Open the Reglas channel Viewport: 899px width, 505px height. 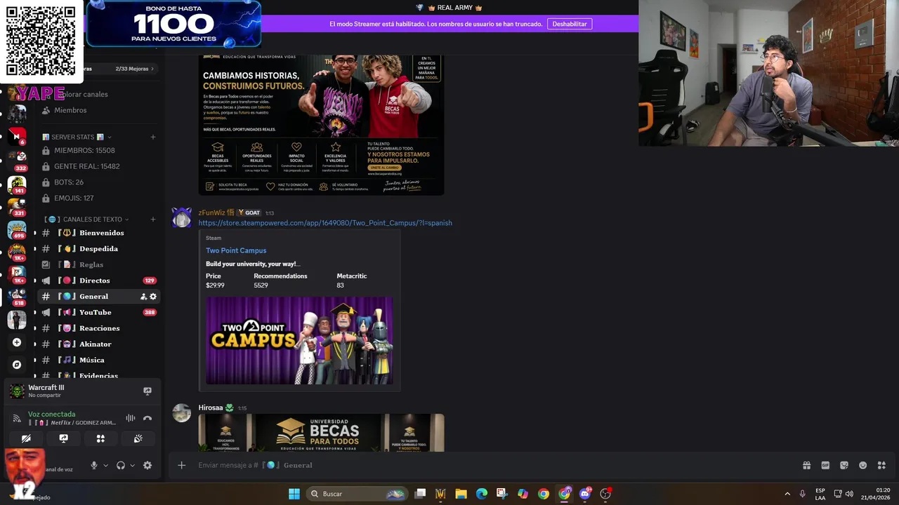tap(98, 264)
